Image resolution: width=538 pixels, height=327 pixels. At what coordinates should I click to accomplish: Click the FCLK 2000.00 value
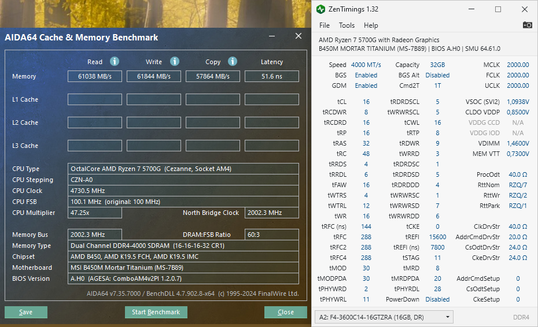(x=518, y=75)
